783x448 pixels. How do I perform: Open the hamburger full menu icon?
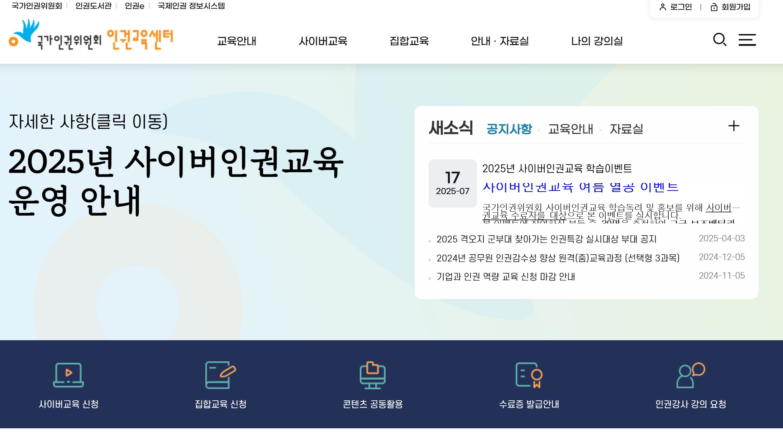coord(747,40)
